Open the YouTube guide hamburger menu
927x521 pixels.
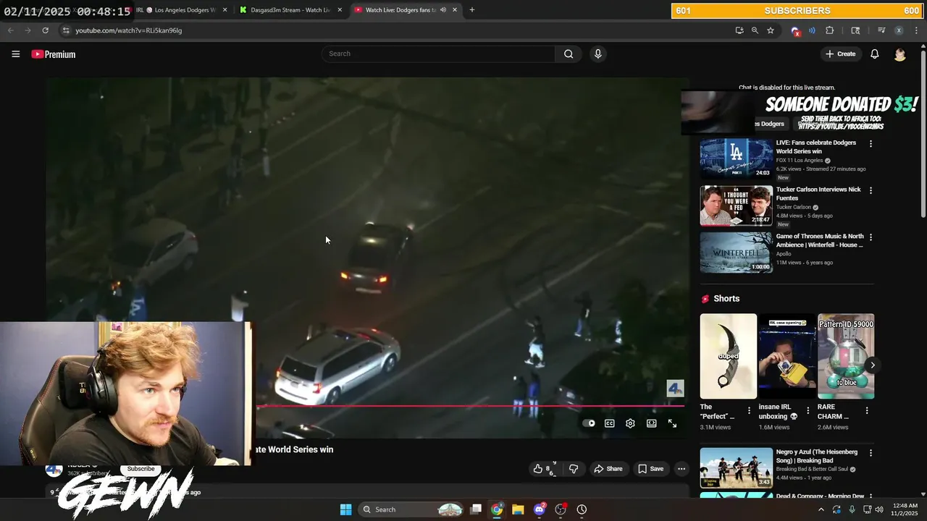(15, 54)
